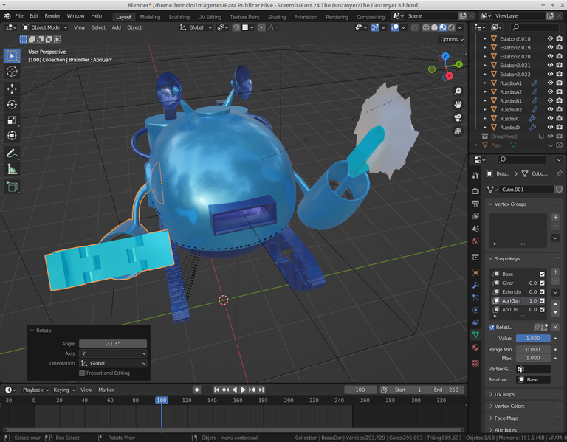Open the rotation Axis Y dropdown

click(113, 353)
